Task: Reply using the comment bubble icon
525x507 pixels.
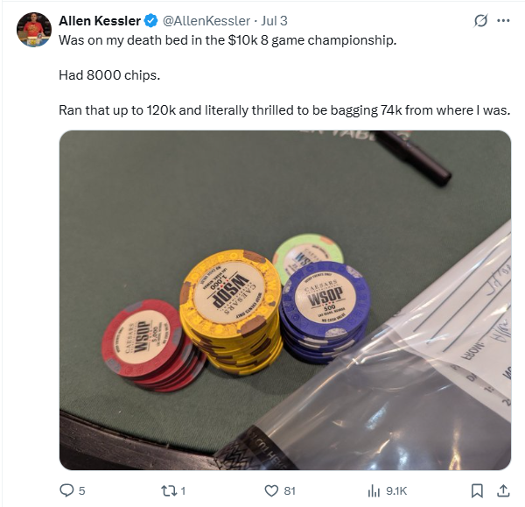Action: click(x=66, y=490)
